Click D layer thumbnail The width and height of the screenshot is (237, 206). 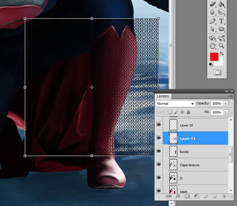(173, 178)
